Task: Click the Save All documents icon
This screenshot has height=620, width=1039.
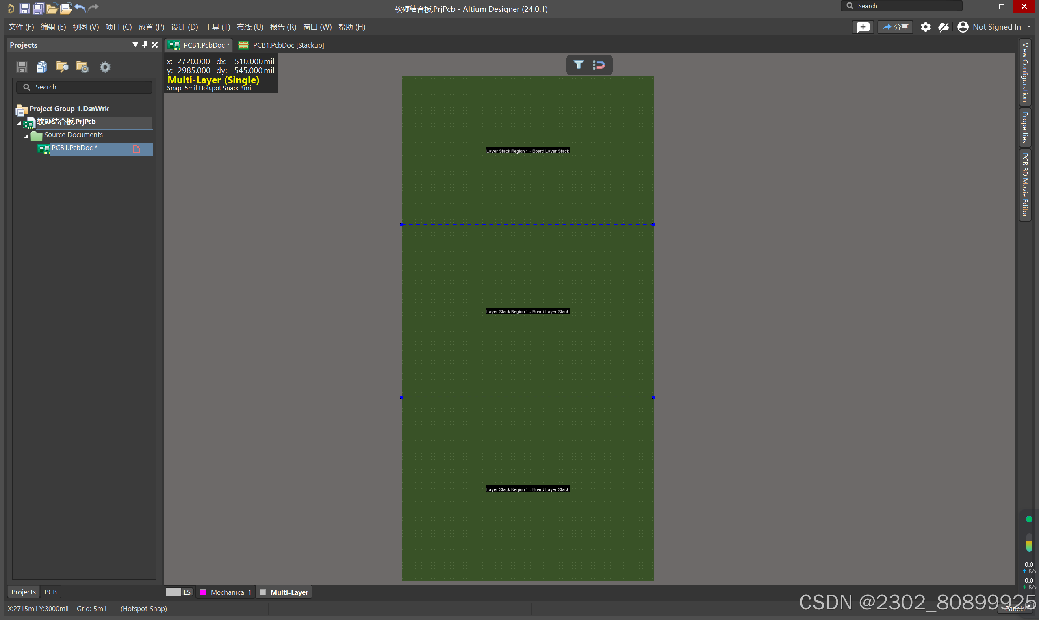Action: (39, 8)
